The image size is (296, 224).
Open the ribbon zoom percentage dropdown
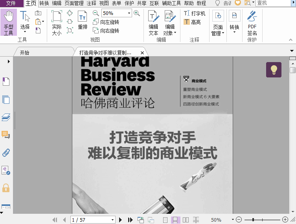(x=129, y=13)
